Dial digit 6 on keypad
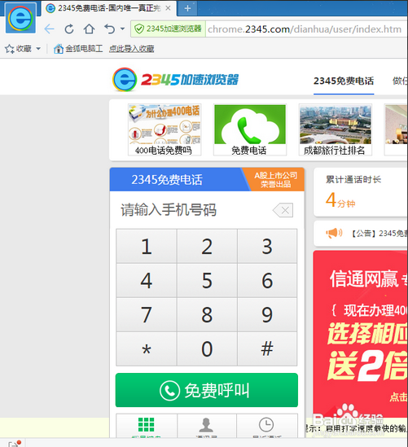408x447 pixels. click(267, 281)
